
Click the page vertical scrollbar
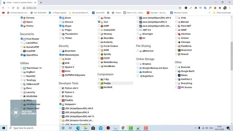pyautogui.click(x=232, y=56)
